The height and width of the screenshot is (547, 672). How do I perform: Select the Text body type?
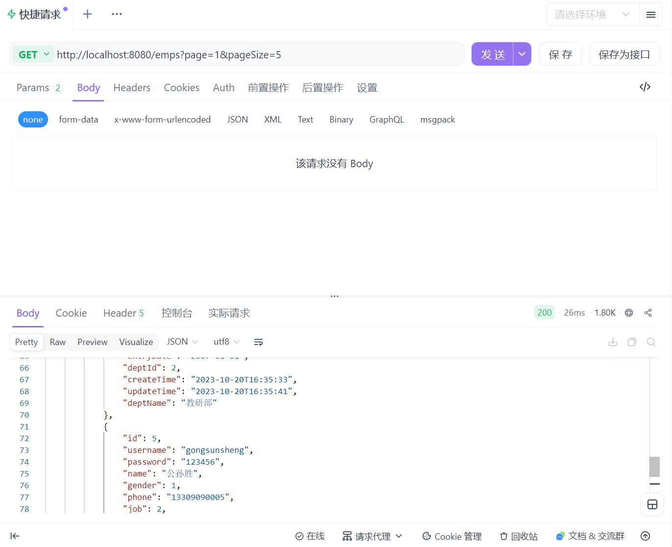click(305, 120)
